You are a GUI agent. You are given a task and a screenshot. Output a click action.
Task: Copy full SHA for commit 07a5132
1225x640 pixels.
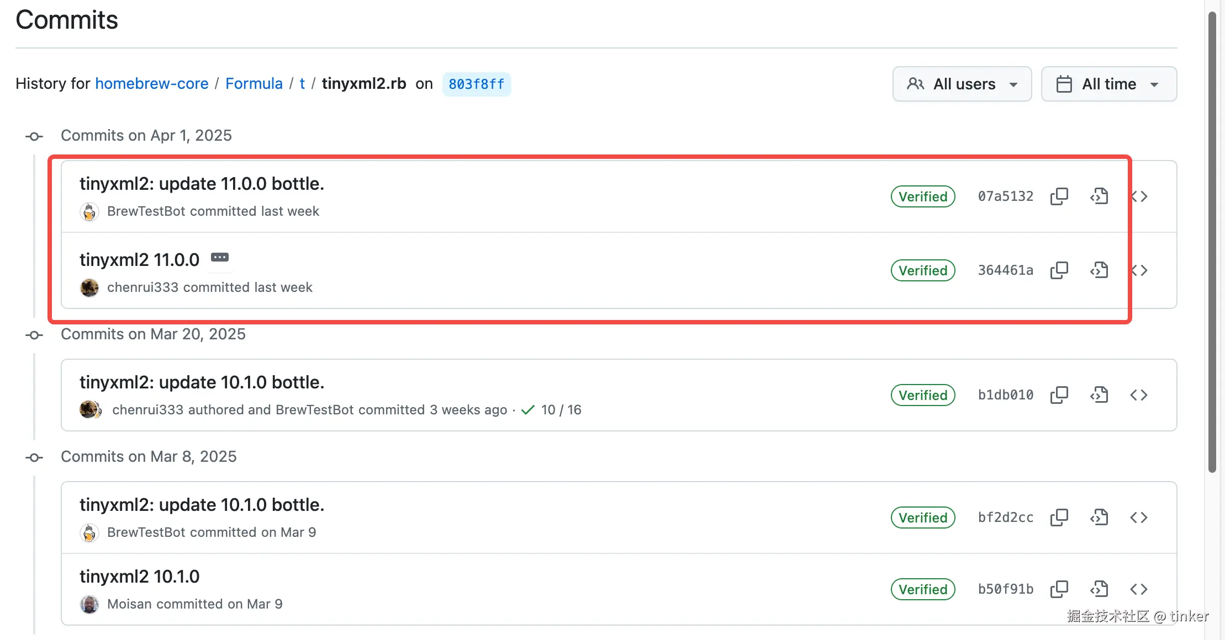(x=1059, y=196)
